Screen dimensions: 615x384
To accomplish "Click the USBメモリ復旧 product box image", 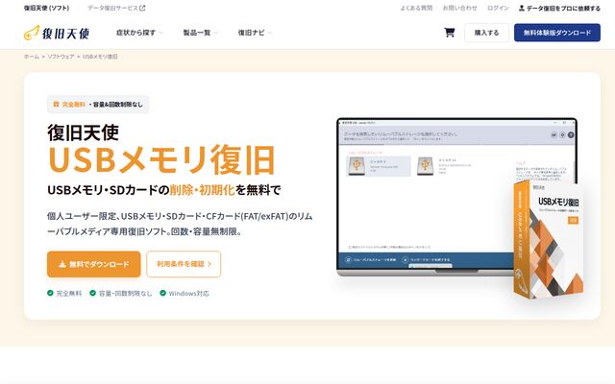I will click(x=548, y=240).
